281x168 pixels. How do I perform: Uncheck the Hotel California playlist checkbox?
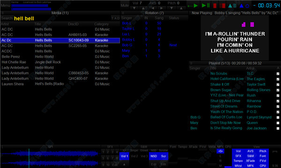click(x=278, y=79)
